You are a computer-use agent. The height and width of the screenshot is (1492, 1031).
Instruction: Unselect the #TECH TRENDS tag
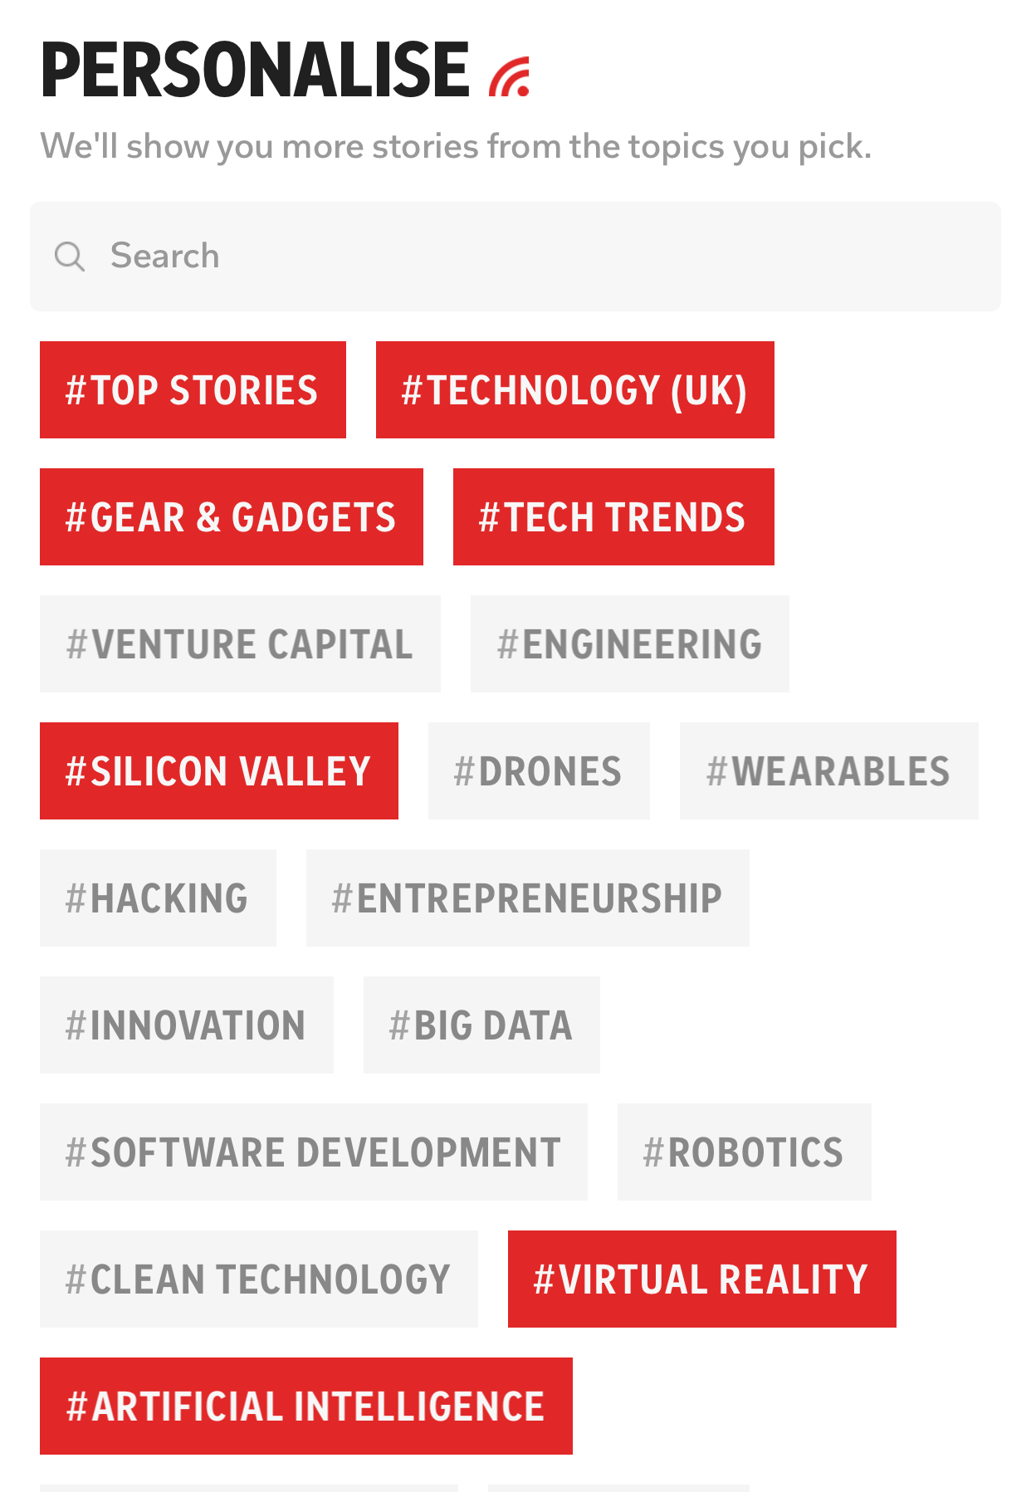(613, 517)
